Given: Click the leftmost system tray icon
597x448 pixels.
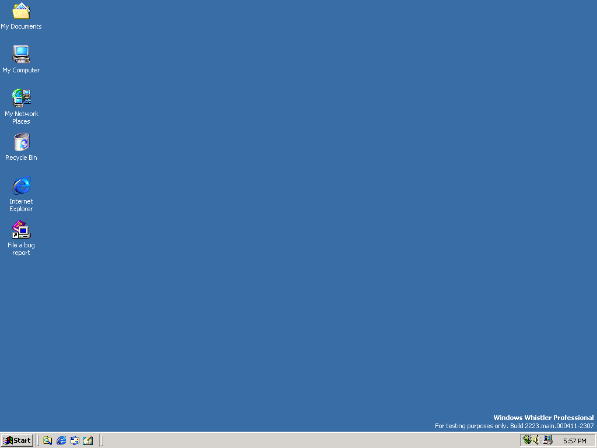Looking at the screenshot, I should (x=526, y=440).
